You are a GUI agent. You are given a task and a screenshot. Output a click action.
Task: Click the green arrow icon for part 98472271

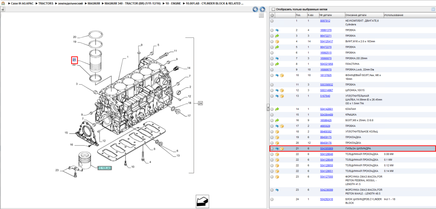point(277,36)
